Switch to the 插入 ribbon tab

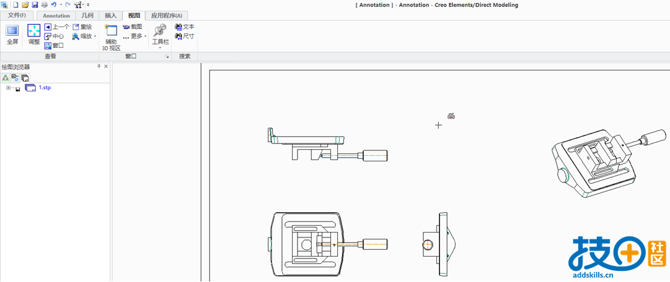pyautogui.click(x=110, y=16)
